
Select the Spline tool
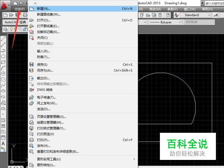click(x=3, y=85)
